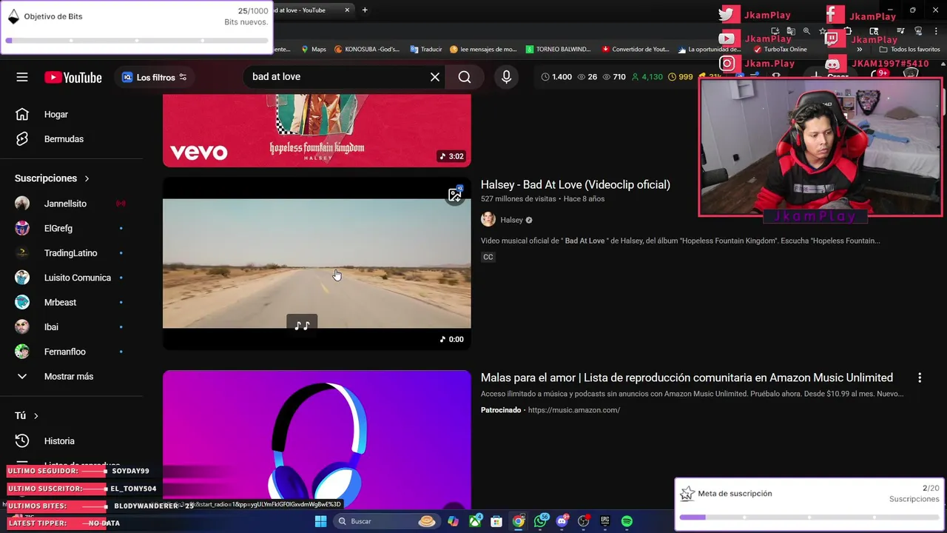Click Halsey channel name under video

click(511, 220)
